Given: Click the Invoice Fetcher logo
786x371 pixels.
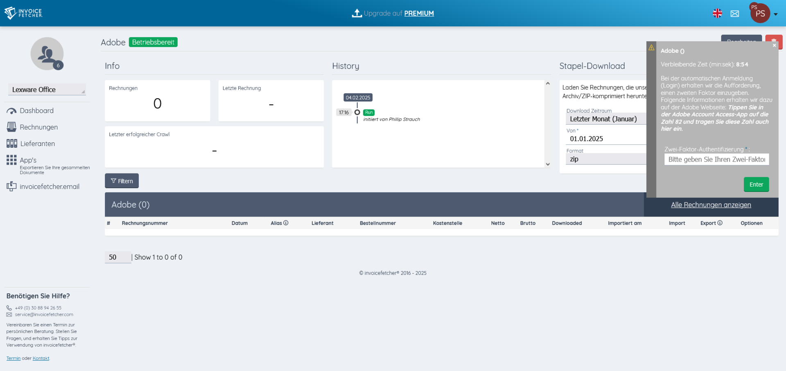Looking at the screenshot, I should pos(23,13).
